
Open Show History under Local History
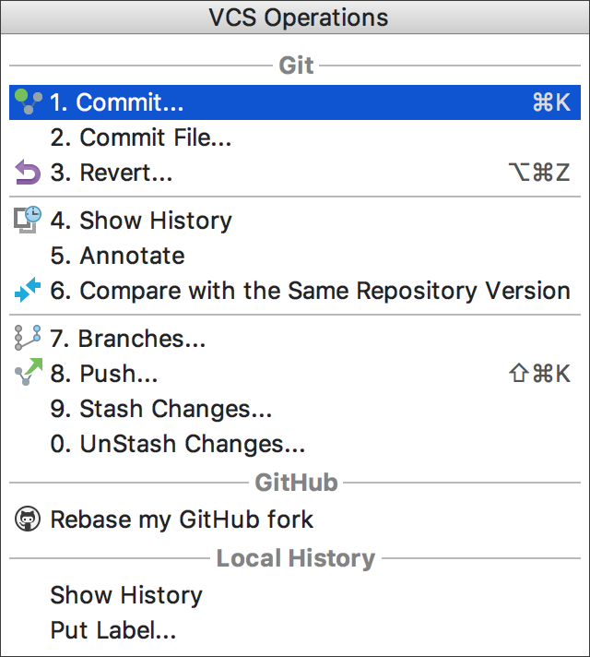(x=295, y=595)
